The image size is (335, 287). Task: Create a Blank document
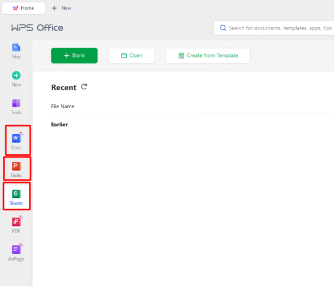pyautogui.click(x=74, y=56)
